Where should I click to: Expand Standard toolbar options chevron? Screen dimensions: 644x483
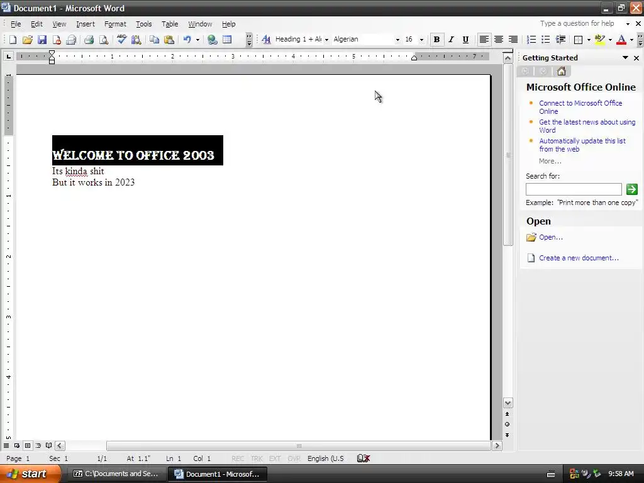pyautogui.click(x=249, y=40)
